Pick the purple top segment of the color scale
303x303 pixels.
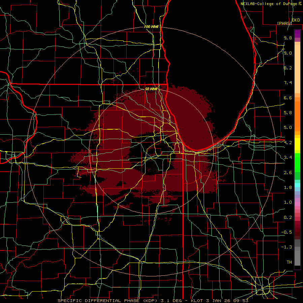(x=297, y=34)
